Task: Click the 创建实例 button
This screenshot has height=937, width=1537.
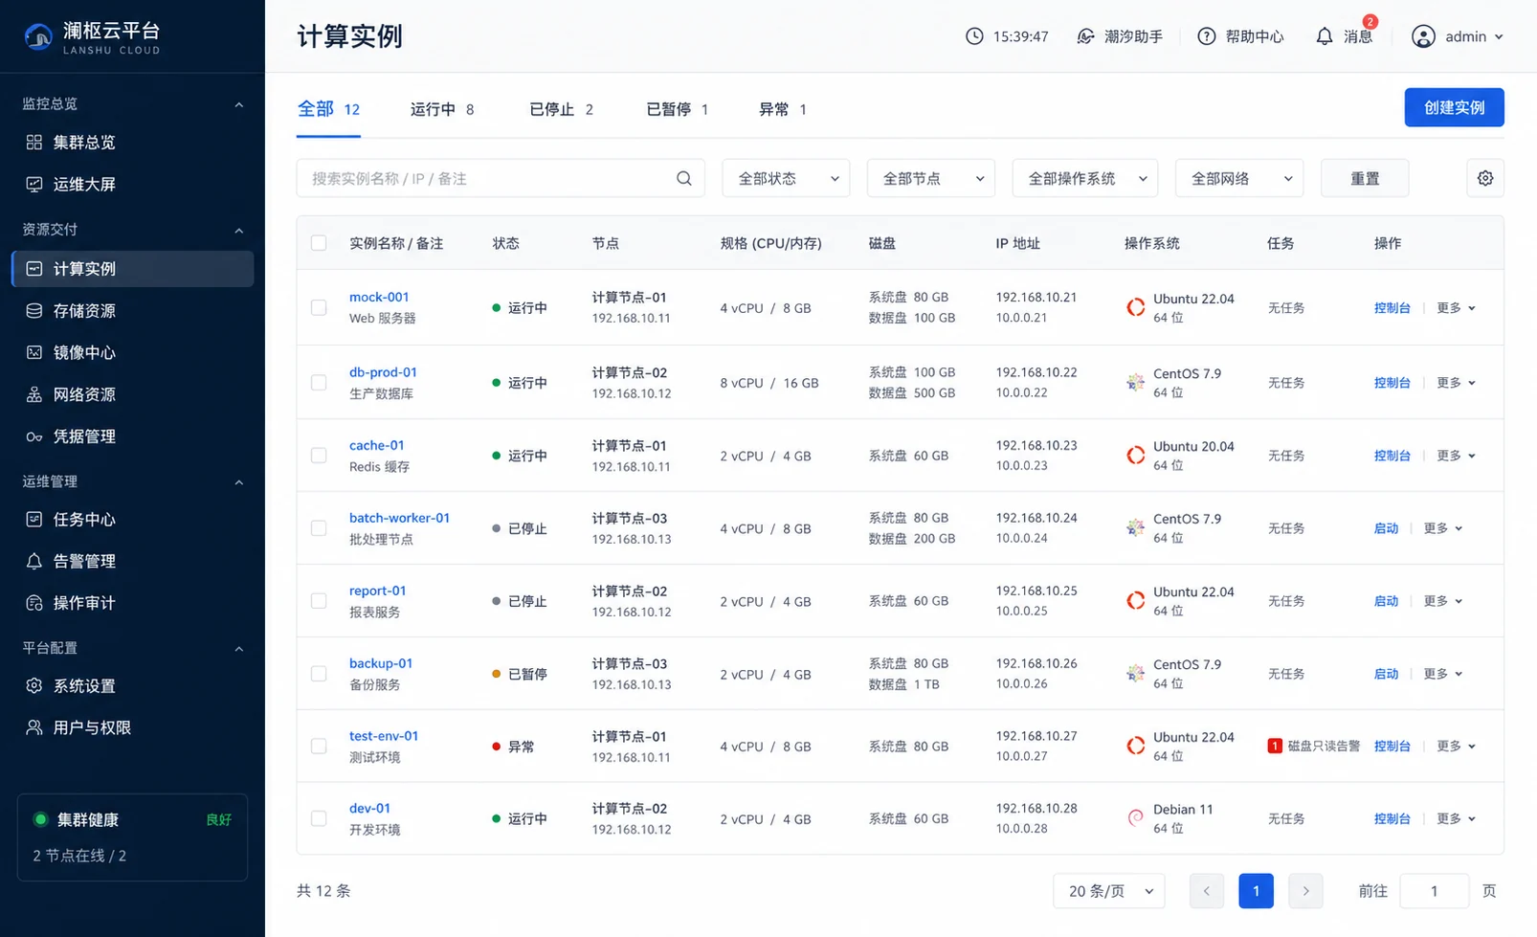Action: pyautogui.click(x=1454, y=107)
